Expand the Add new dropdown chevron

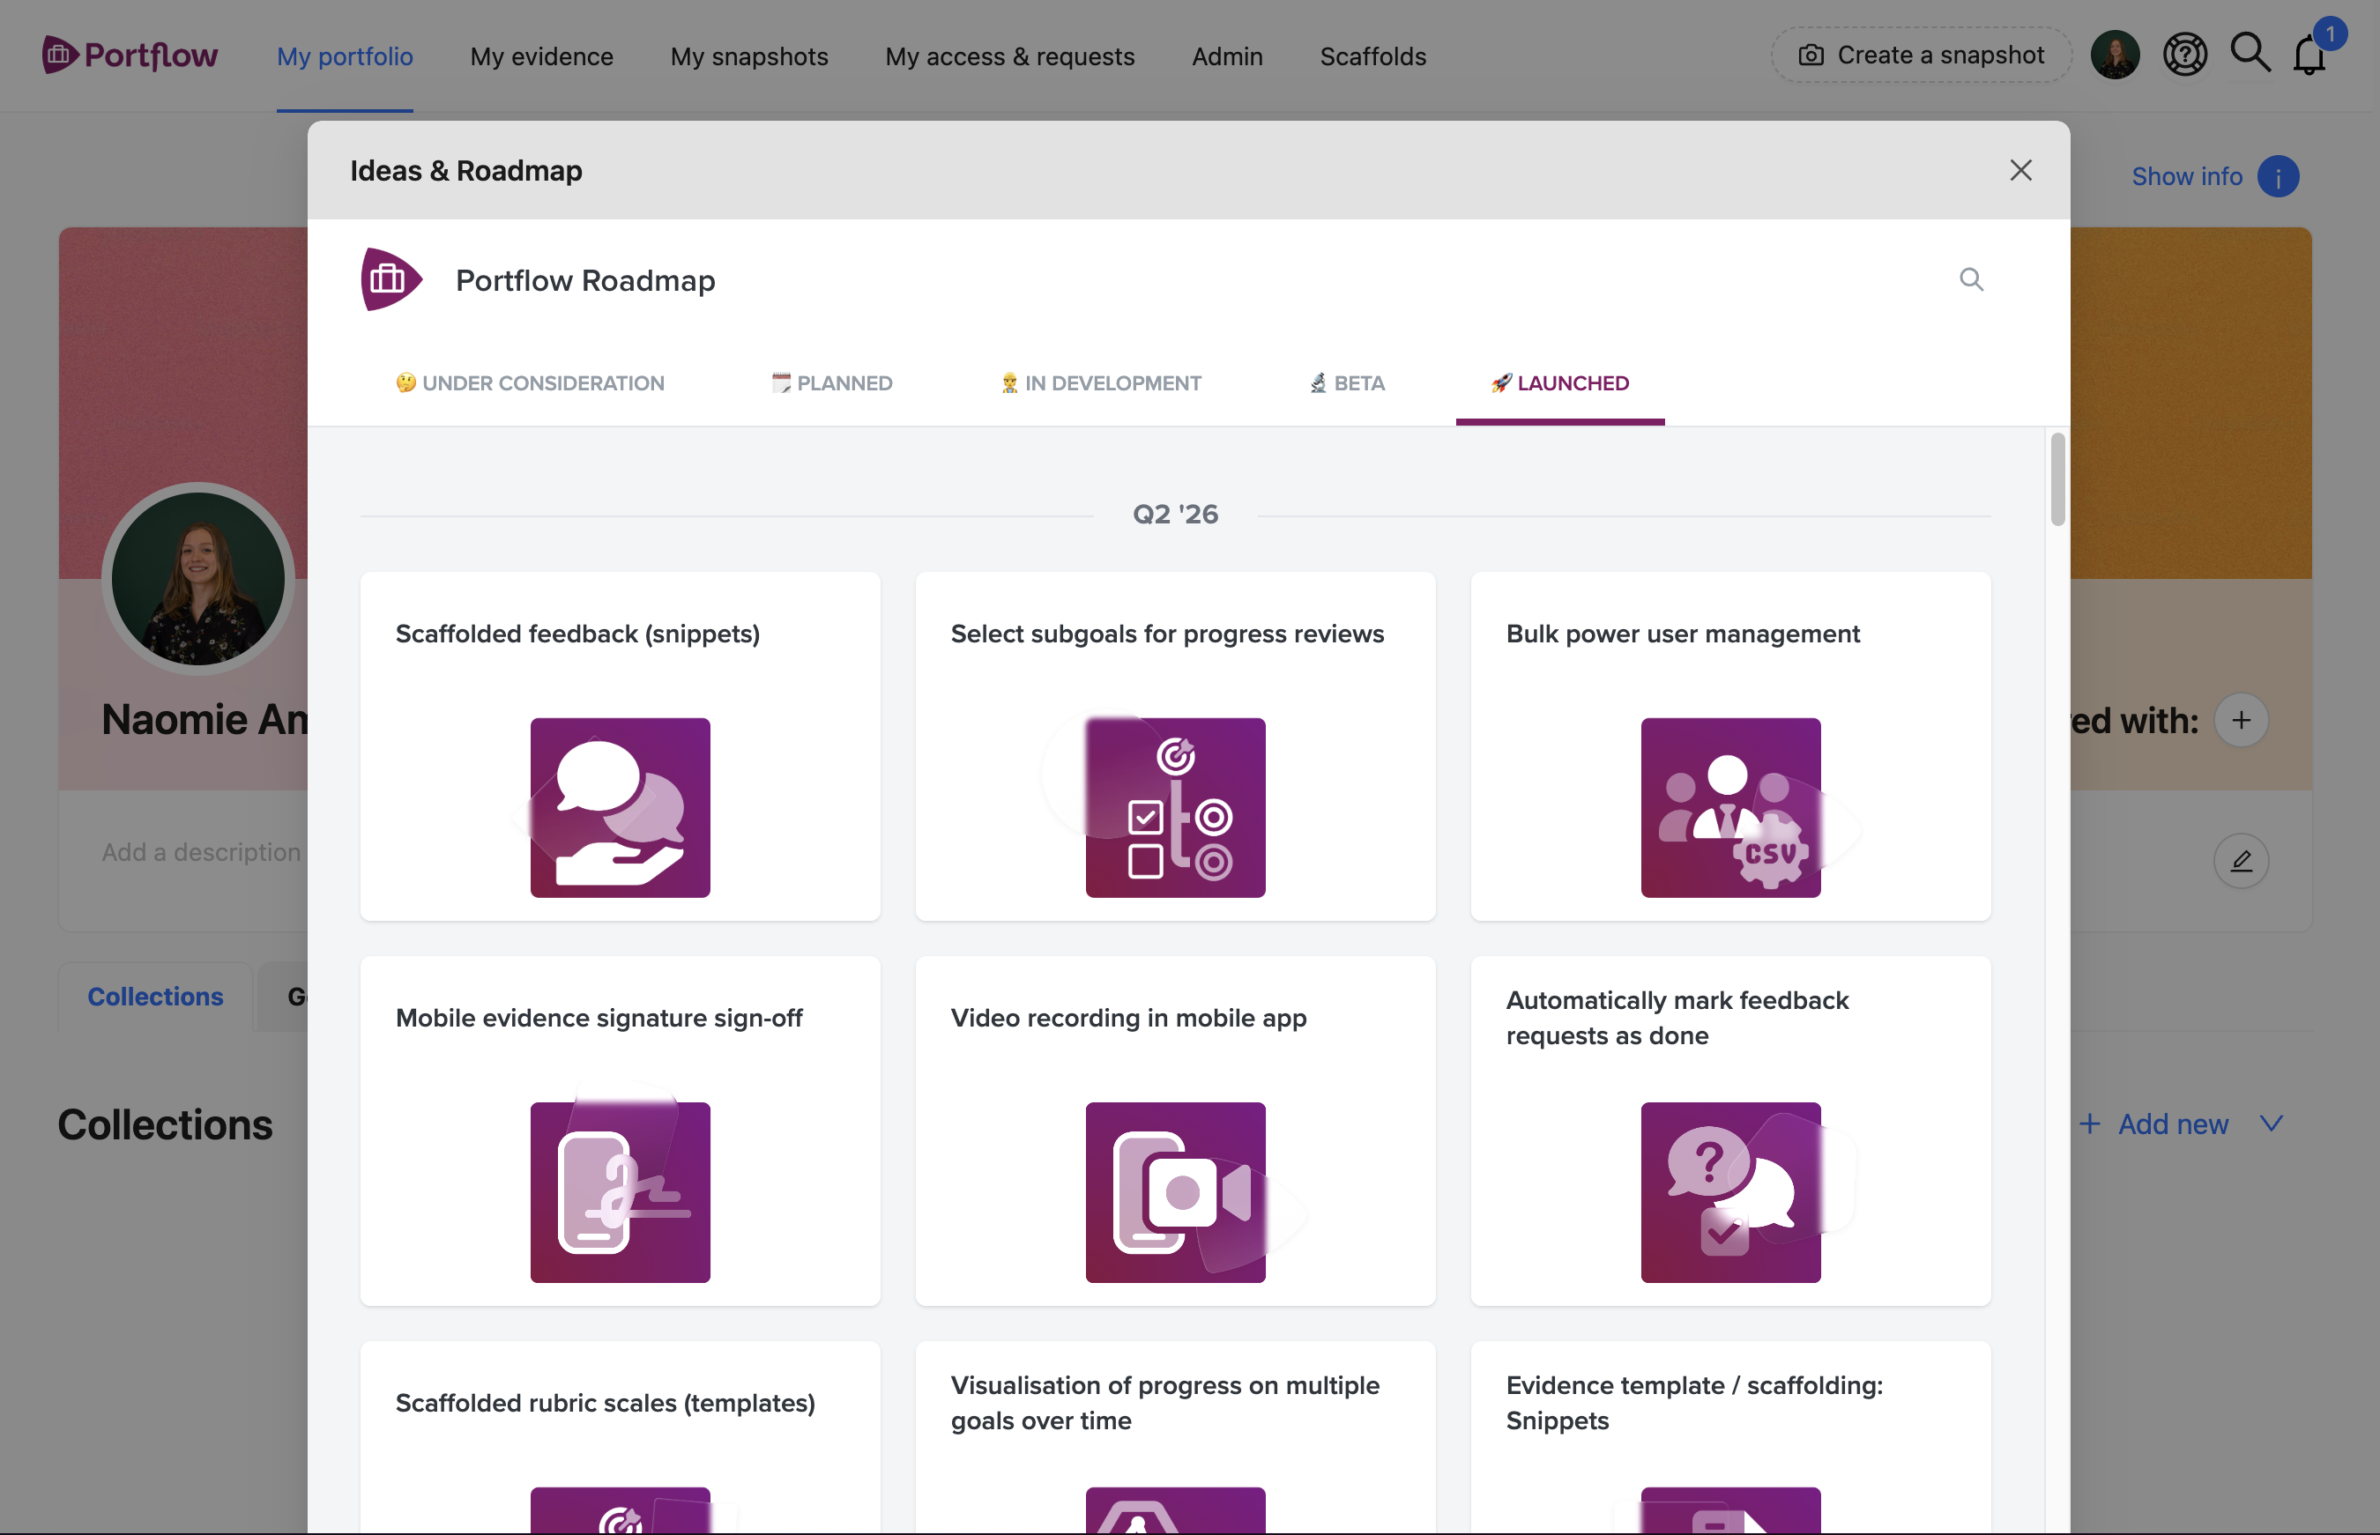point(2271,1123)
